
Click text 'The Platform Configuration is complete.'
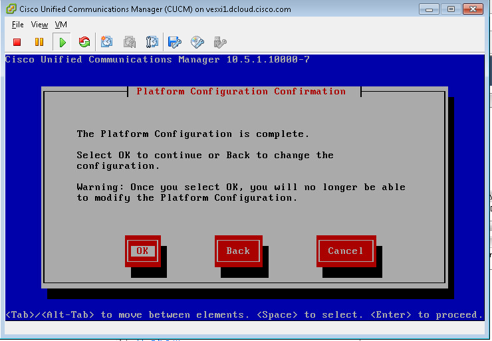[x=193, y=134]
